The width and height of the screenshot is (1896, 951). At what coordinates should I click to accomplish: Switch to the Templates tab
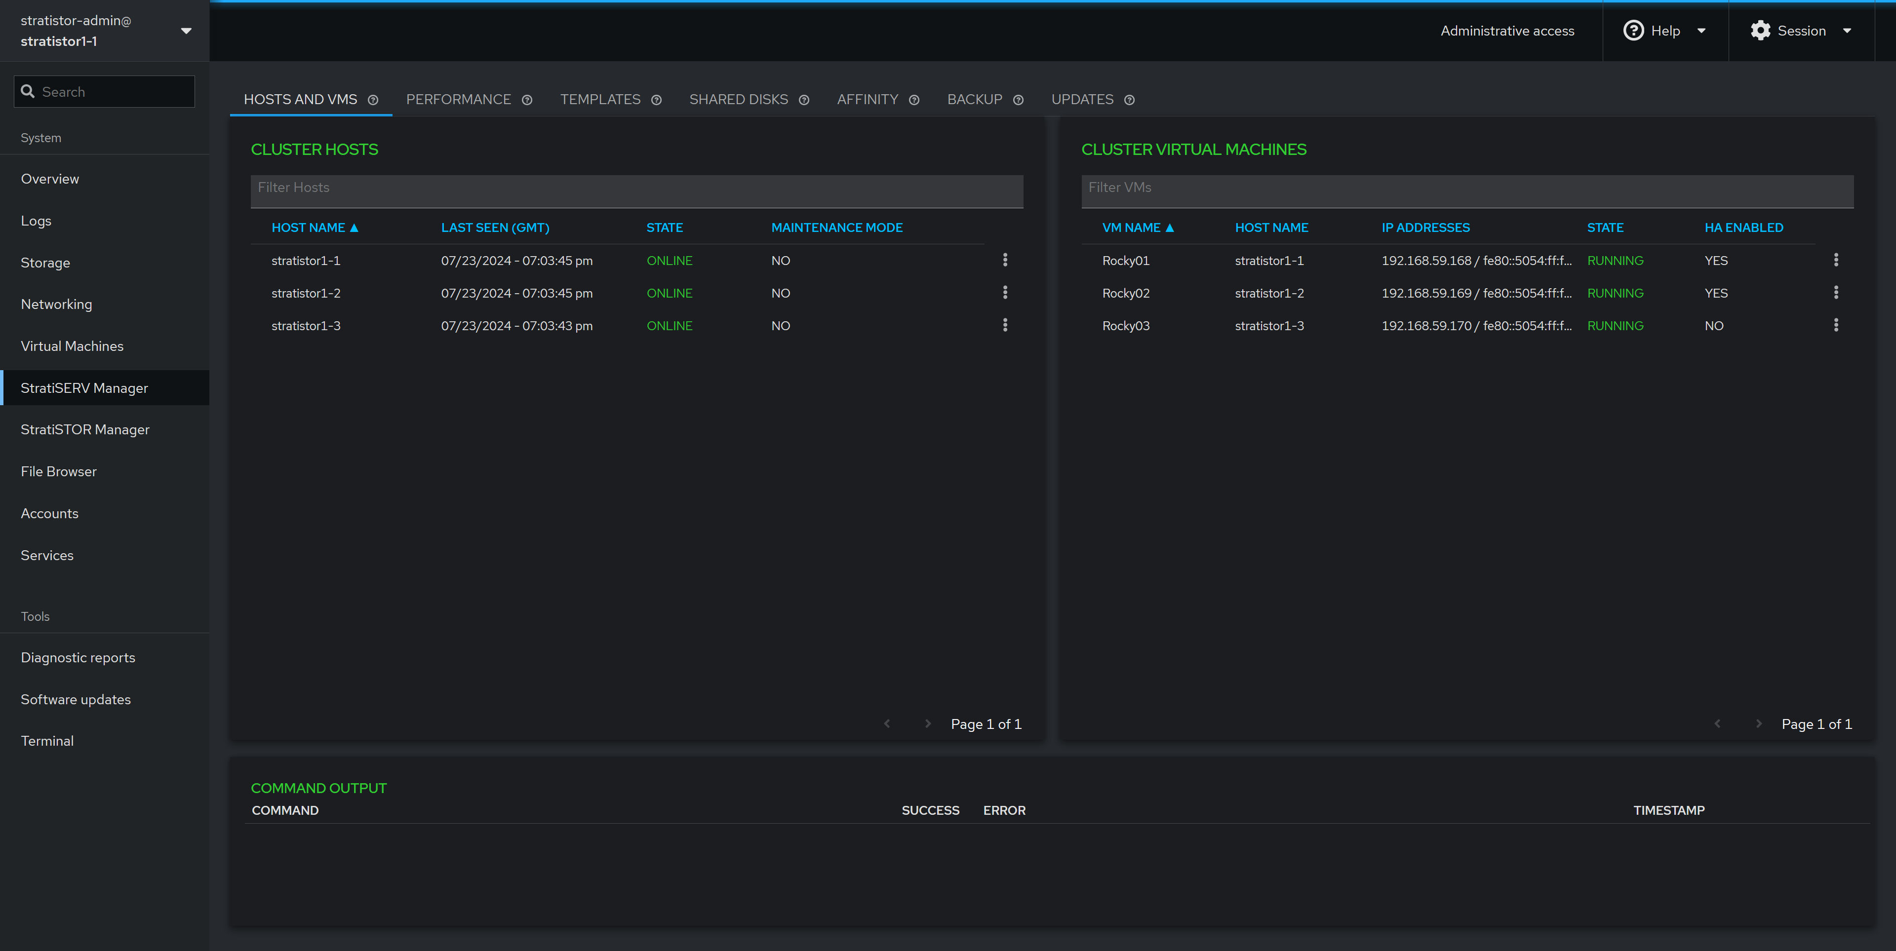pos(600,99)
